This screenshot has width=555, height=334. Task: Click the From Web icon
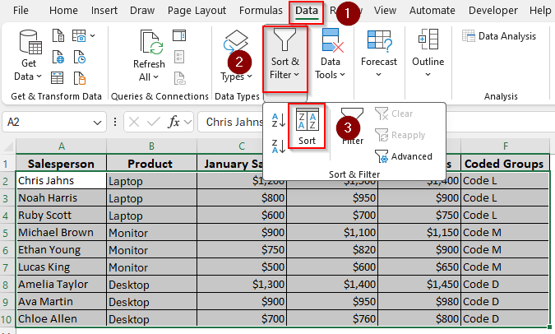58,57
